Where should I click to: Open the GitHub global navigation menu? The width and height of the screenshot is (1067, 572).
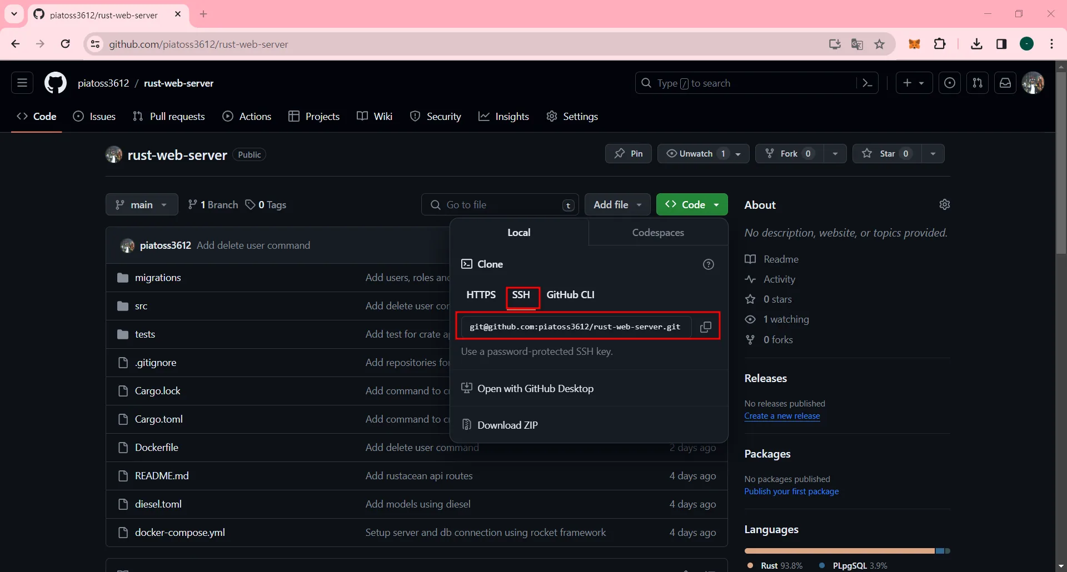pos(22,83)
